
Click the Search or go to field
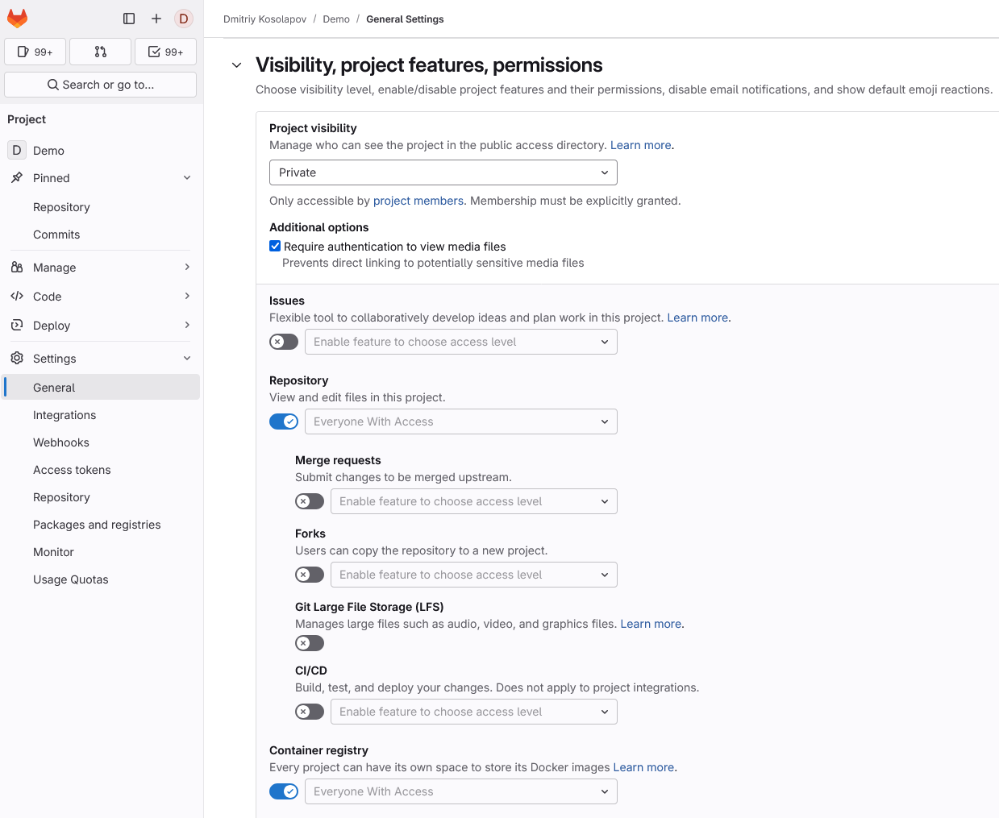(101, 85)
